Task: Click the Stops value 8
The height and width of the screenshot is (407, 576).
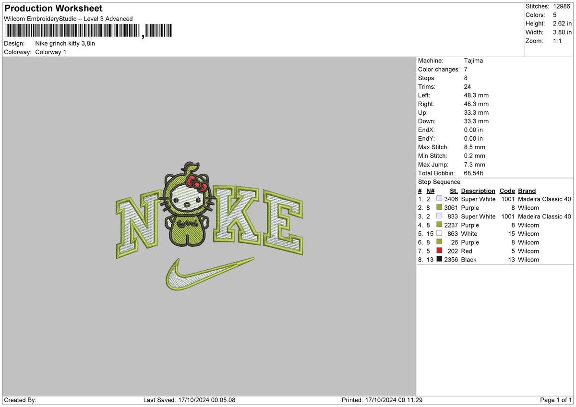Action: [466, 78]
